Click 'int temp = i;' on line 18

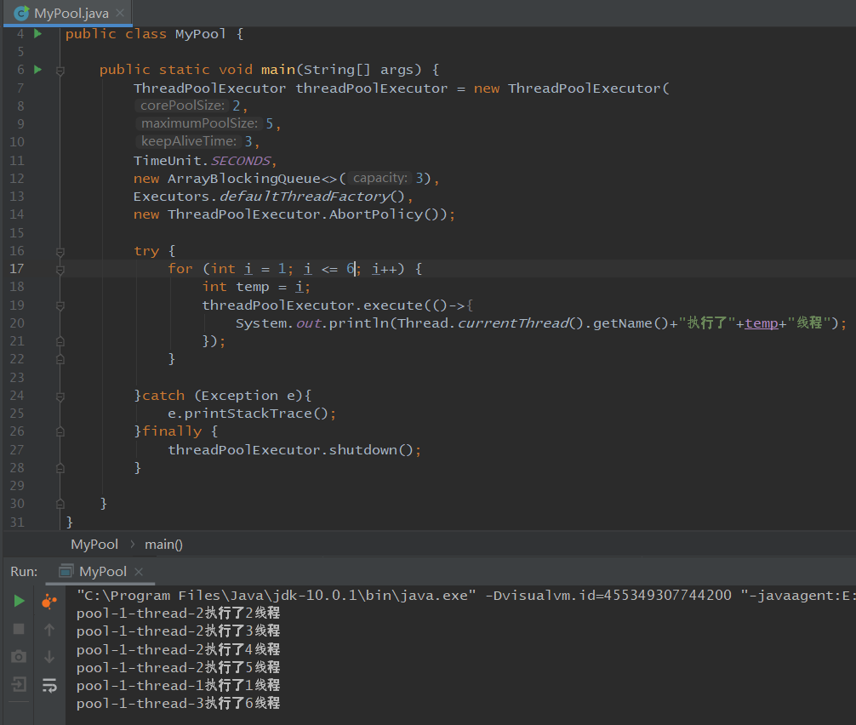(x=256, y=287)
